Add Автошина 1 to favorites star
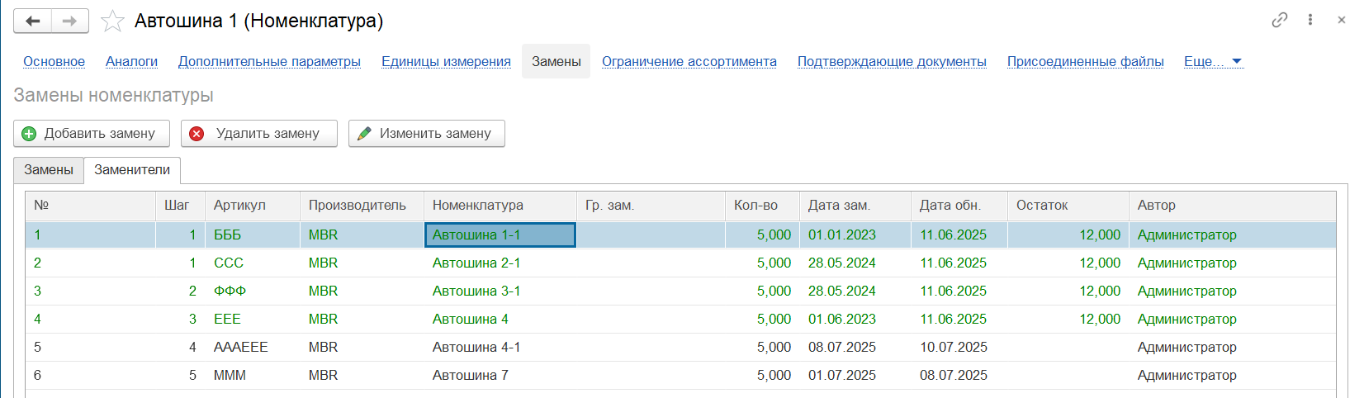Image resolution: width=1364 pixels, height=398 pixels. pos(112,21)
